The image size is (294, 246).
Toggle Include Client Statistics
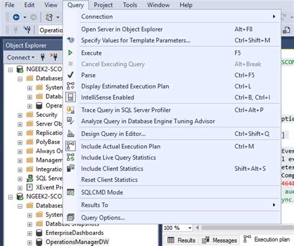pyautogui.click(x=172, y=169)
